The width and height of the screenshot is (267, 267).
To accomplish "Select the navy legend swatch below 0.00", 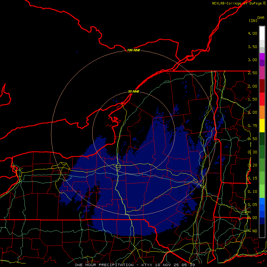I will coord(262,221).
